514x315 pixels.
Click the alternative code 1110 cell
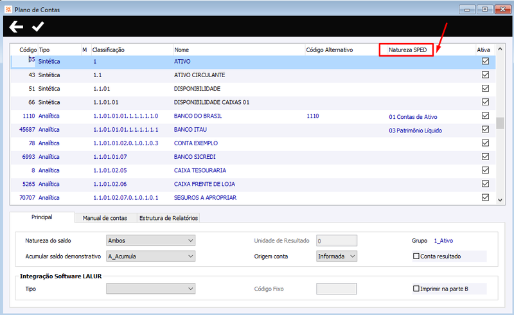313,116
